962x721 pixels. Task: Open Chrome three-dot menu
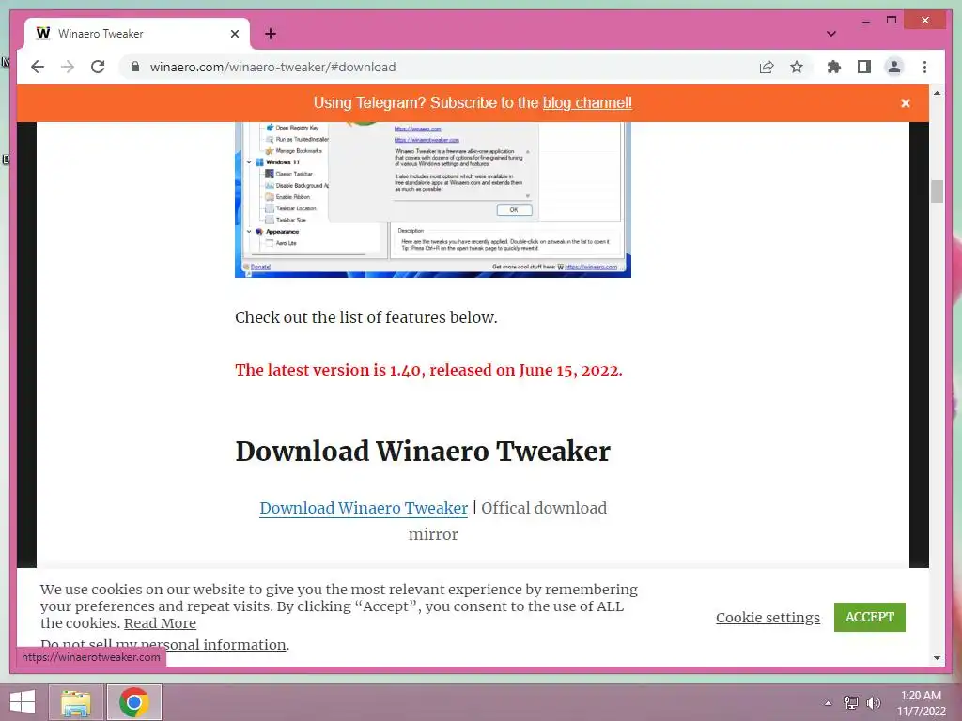point(924,67)
